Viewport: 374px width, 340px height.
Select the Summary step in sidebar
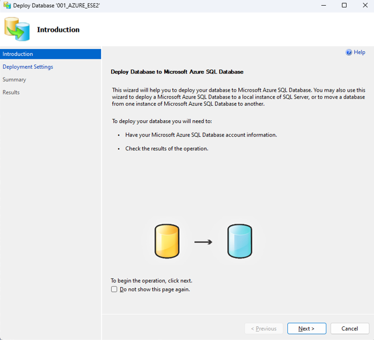[x=14, y=80]
